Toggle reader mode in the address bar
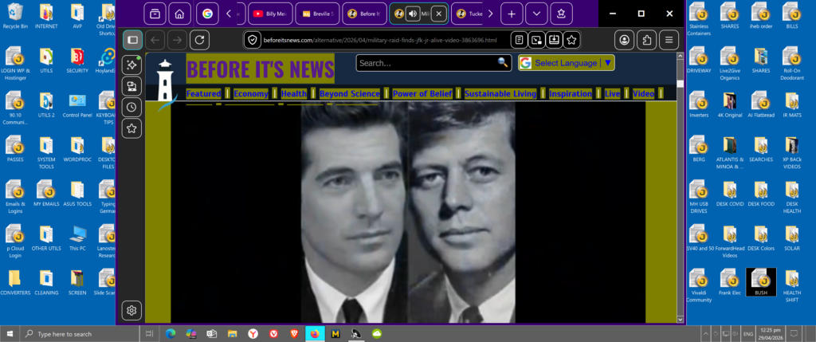 tap(519, 40)
